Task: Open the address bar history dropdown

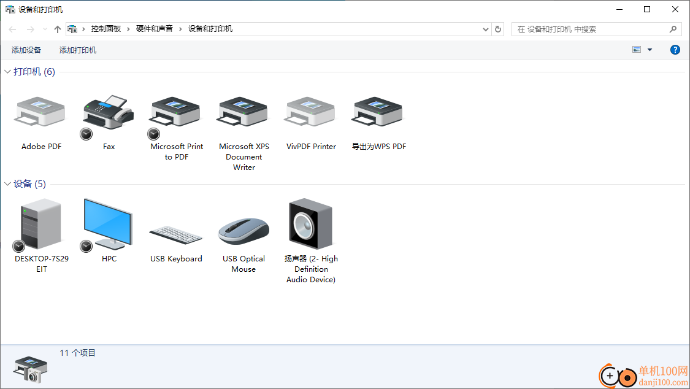Action: (x=485, y=29)
